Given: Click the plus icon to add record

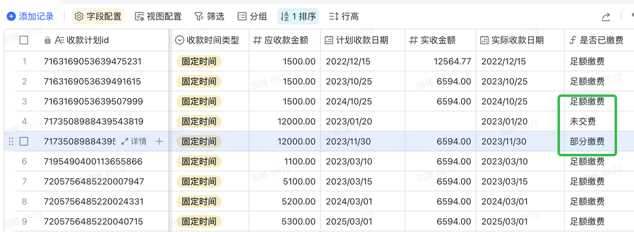Looking at the screenshot, I should [x=11, y=16].
